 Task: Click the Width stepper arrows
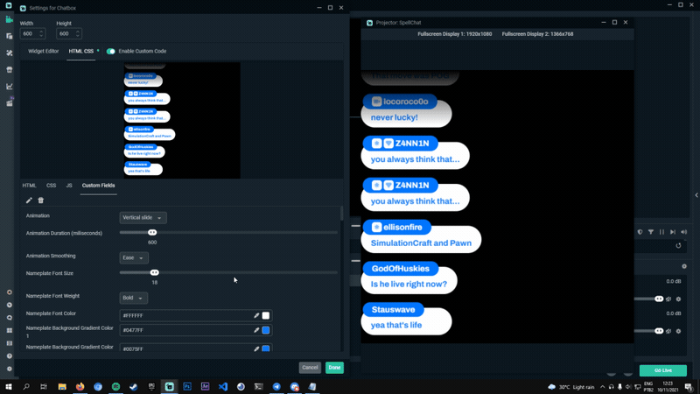[41, 33]
